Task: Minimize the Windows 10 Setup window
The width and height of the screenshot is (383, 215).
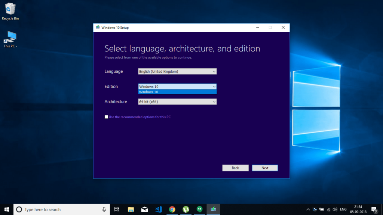Action: (x=257, y=28)
